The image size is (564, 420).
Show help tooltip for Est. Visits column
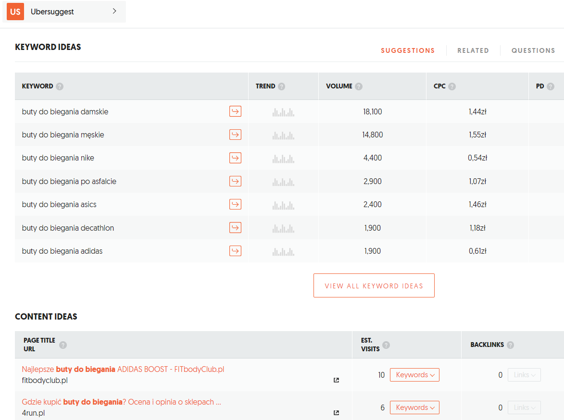coord(386,345)
